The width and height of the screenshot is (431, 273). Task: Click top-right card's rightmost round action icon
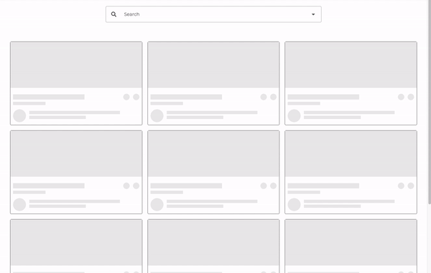click(411, 97)
